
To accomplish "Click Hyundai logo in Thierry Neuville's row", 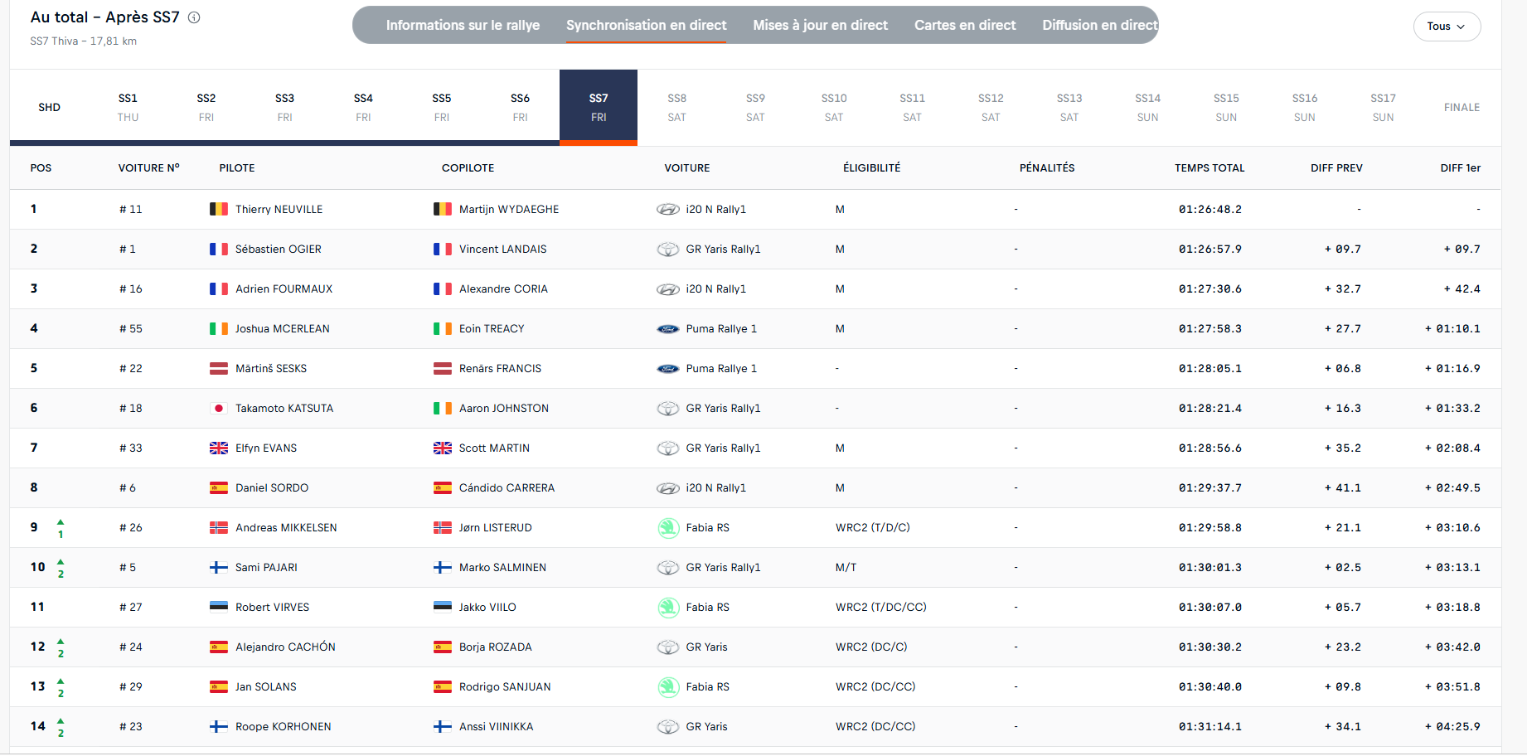I will tap(668, 210).
